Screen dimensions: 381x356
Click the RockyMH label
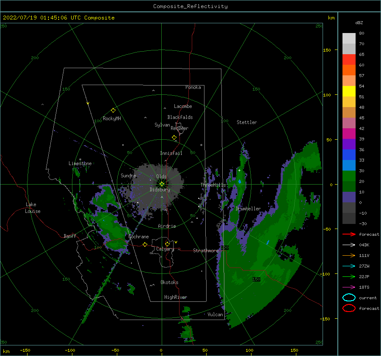[x=112, y=119]
